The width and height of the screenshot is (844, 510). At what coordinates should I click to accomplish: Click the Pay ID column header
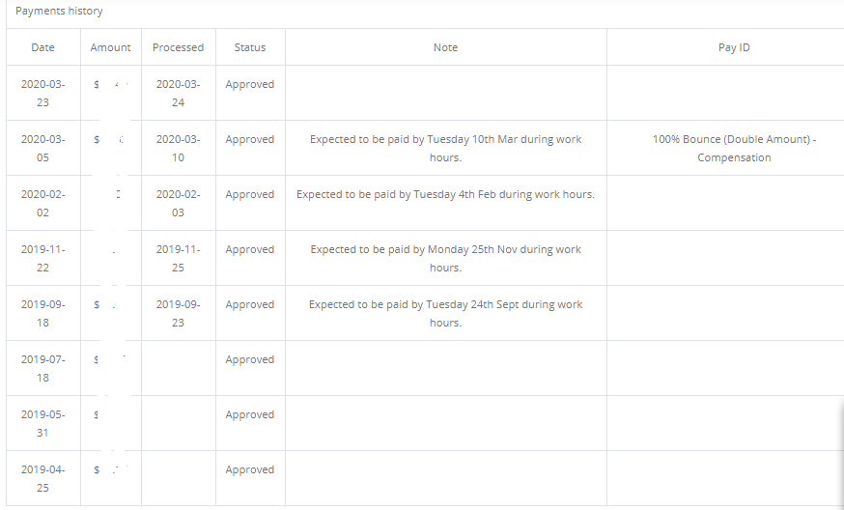734,47
